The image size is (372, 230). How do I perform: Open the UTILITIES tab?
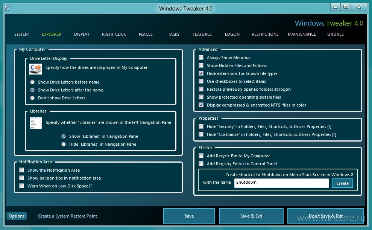coord(336,34)
